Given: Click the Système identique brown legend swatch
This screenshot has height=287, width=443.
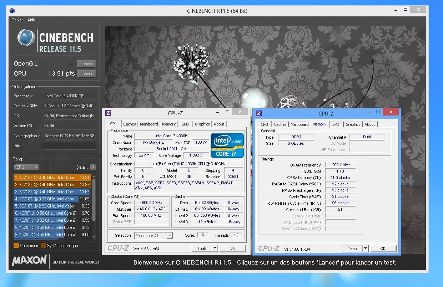Looking at the screenshot, I should point(43,246).
